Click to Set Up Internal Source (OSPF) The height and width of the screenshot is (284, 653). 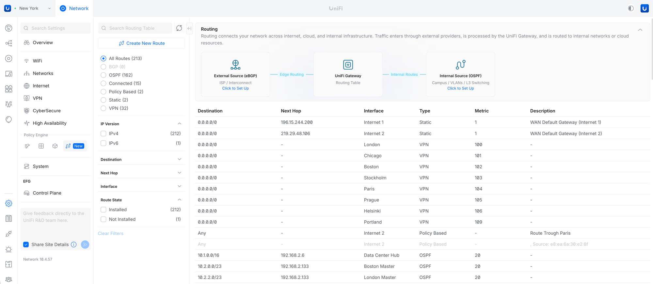coord(461,88)
